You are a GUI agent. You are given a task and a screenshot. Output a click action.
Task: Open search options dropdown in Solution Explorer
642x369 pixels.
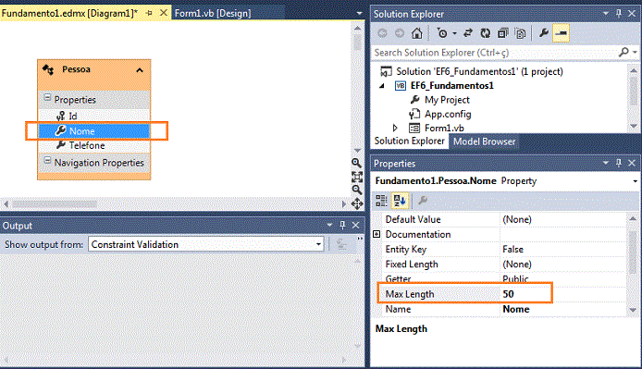point(635,52)
